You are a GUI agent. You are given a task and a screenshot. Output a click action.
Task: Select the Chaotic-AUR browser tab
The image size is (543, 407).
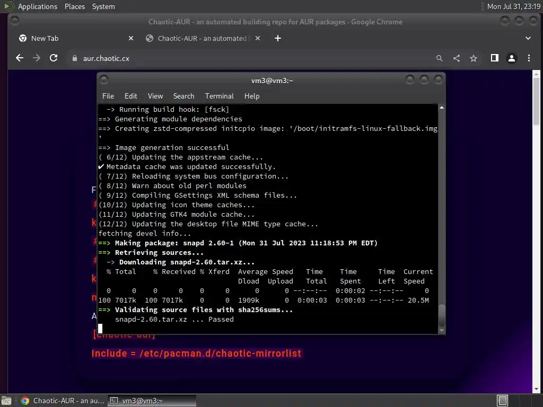(203, 38)
